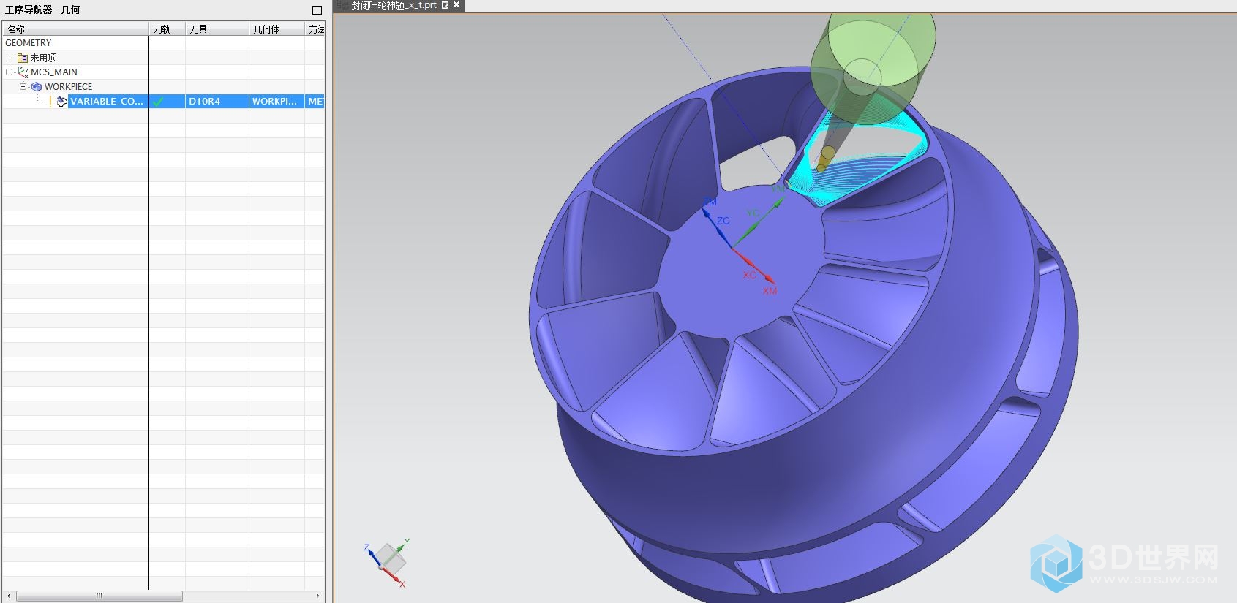
Task: Click the 工序导航器 - 几何 panel title
Action: (42, 10)
